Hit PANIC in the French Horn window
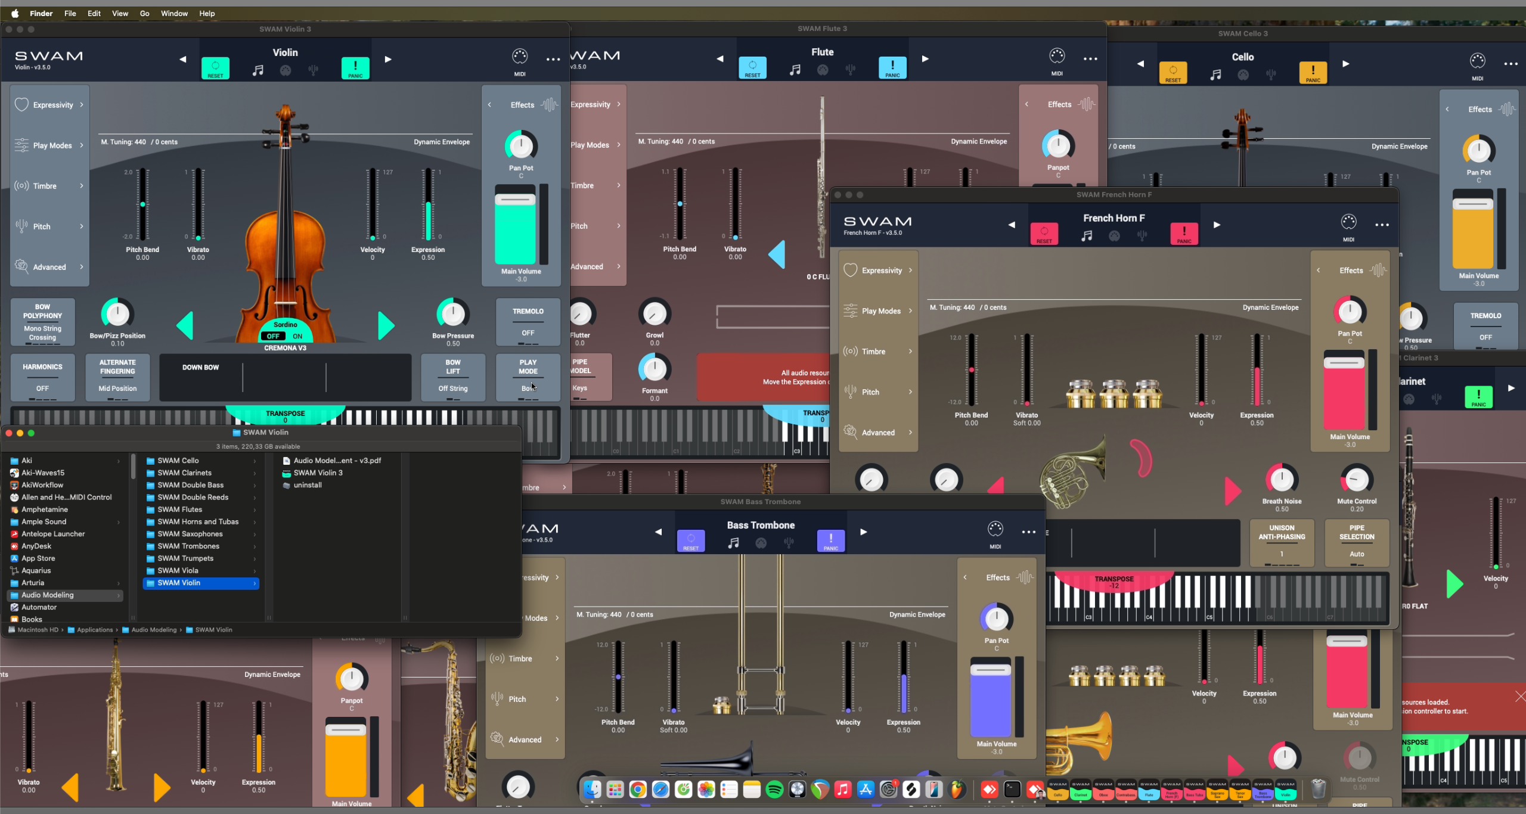 pyautogui.click(x=1184, y=234)
